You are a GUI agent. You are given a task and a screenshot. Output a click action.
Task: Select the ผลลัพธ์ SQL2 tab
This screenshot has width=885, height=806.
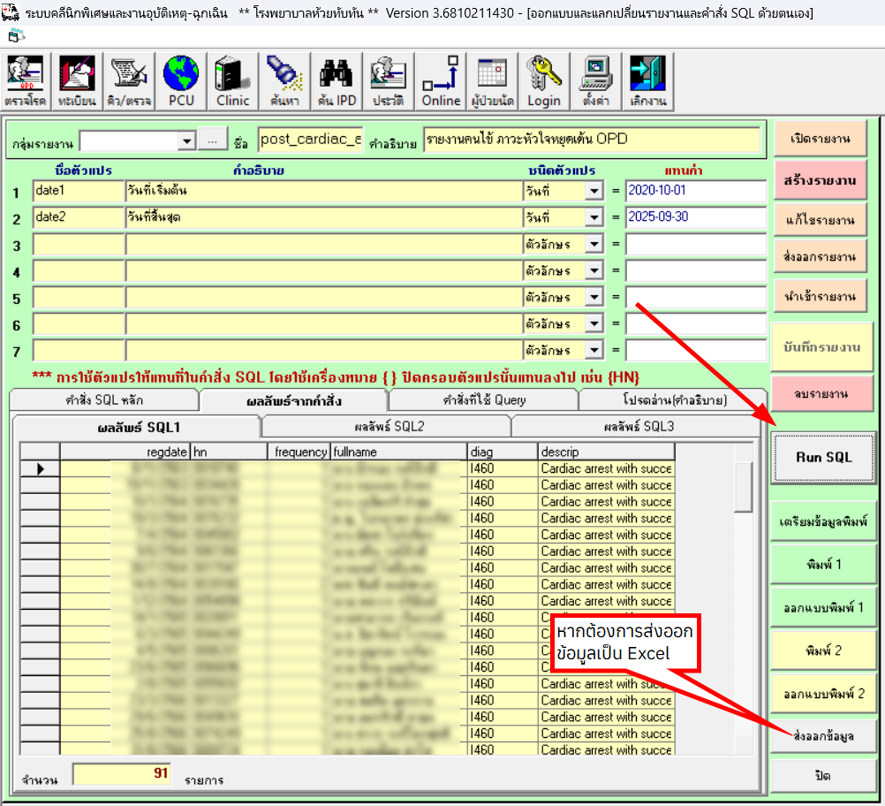385,427
